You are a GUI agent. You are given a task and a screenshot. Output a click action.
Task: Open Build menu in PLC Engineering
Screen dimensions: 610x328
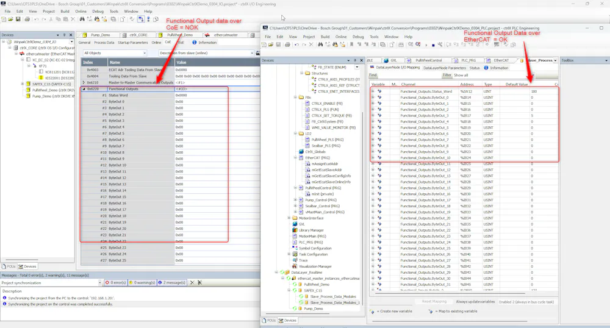tap(325, 37)
